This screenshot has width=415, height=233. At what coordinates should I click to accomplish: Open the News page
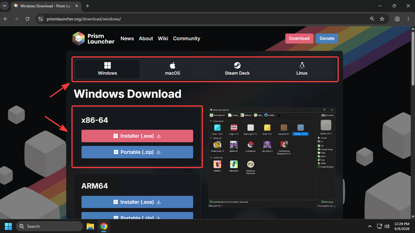click(x=127, y=38)
